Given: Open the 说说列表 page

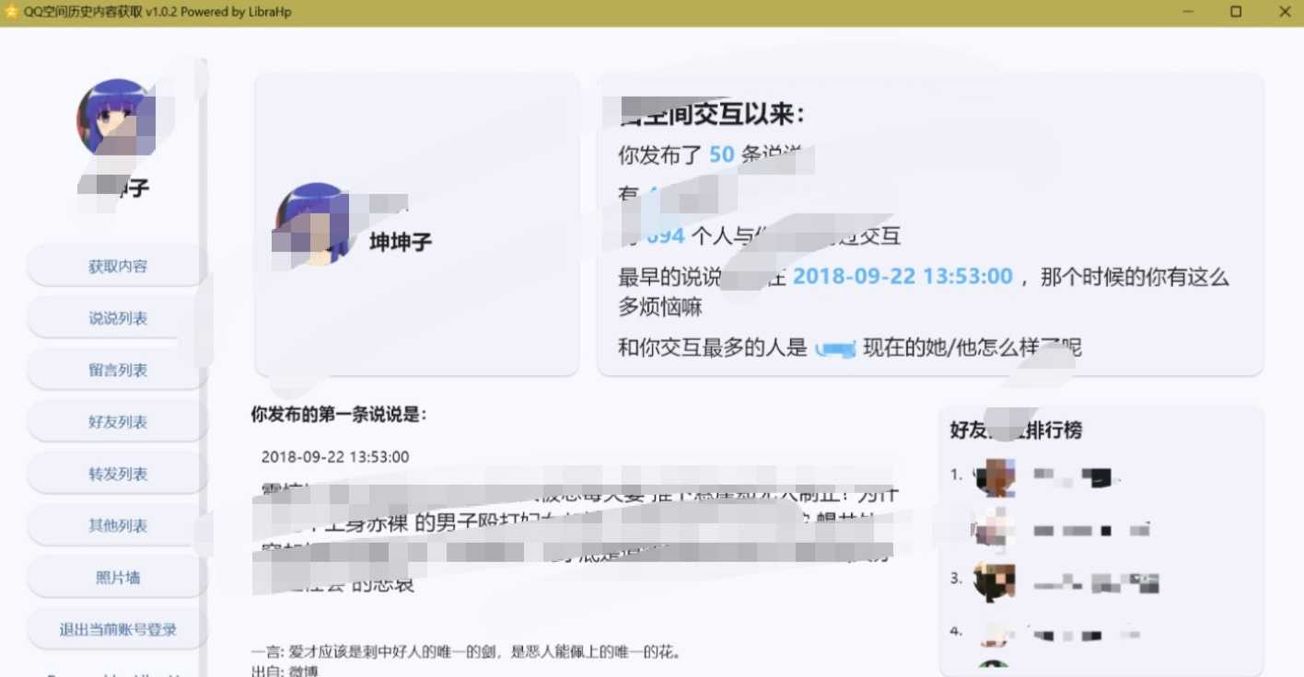Looking at the screenshot, I should [x=117, y=318].
